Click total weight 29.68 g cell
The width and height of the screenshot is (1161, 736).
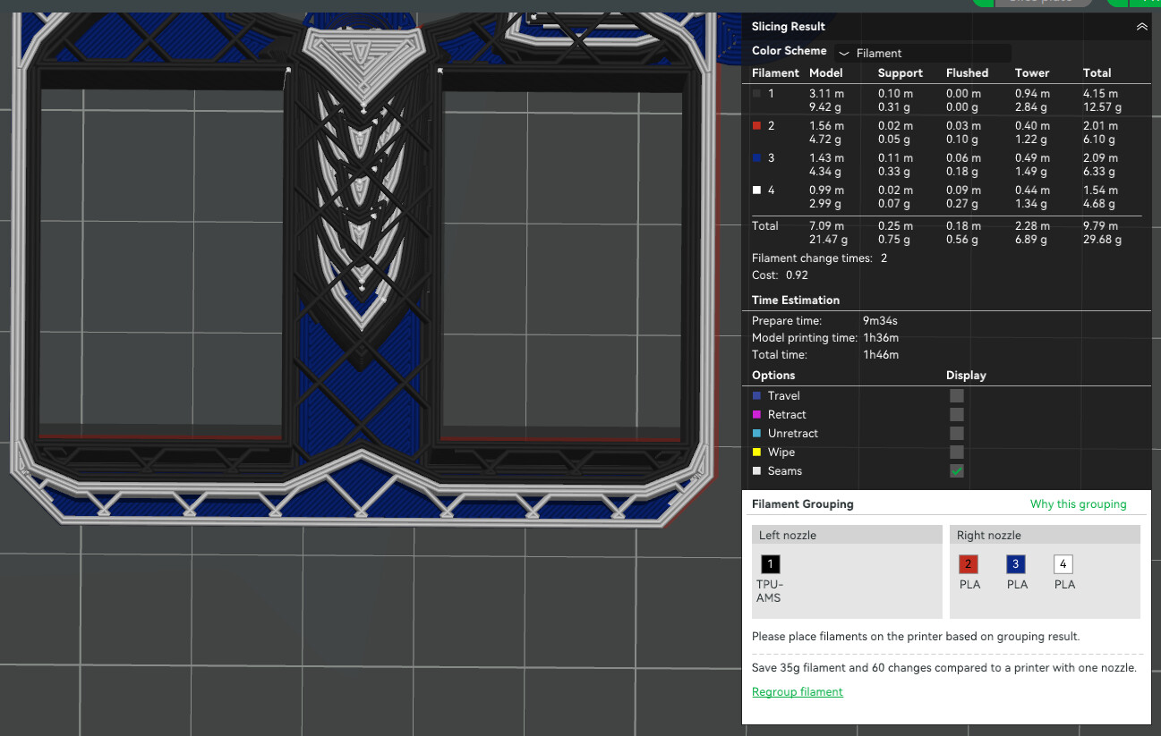[1102, 240]
